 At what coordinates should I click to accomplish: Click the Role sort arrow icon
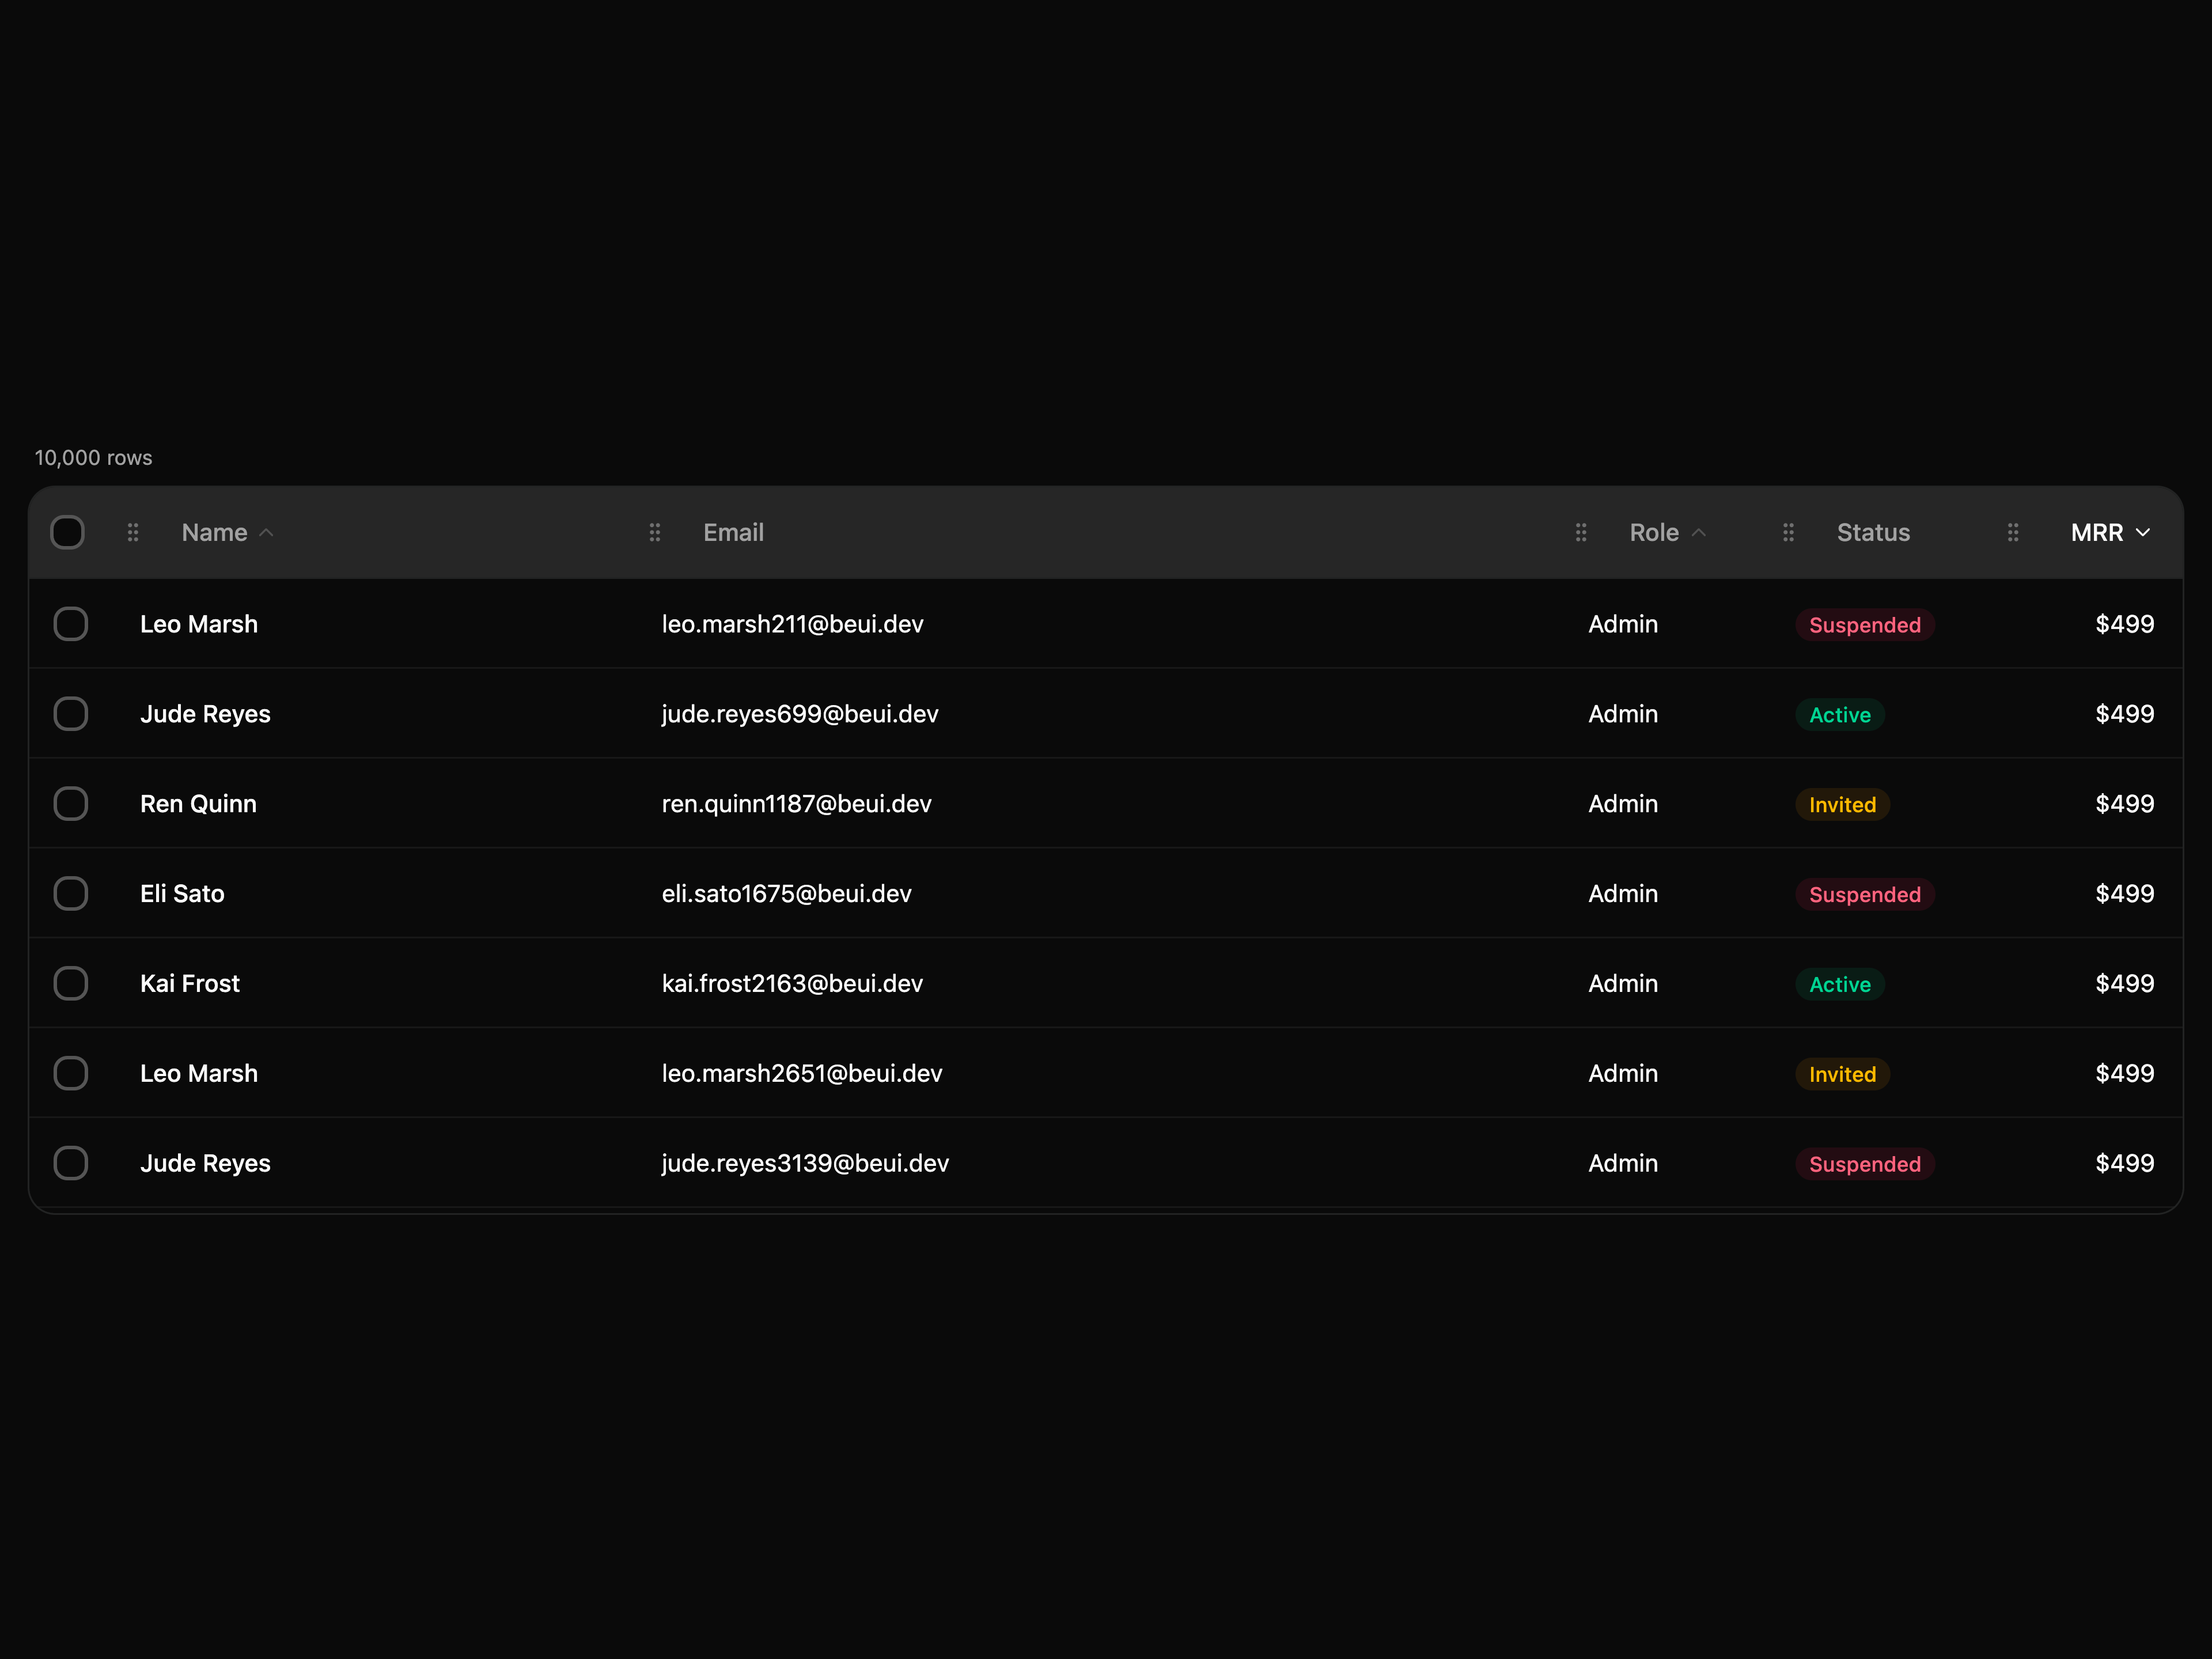(x=1698, y=533)
